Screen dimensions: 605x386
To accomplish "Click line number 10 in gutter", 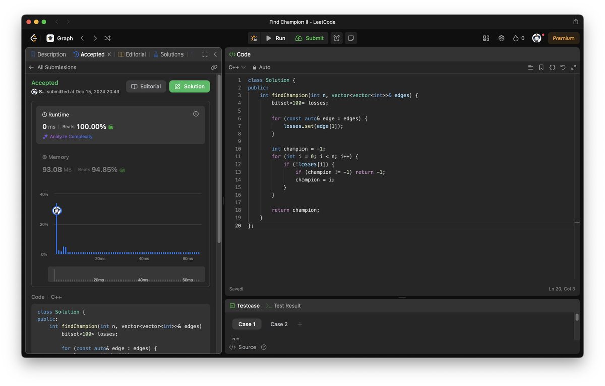I will point(238,149).
